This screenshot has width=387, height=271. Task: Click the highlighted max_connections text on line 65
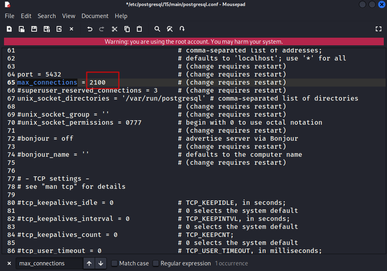pyautogui.click(x=47, y=83)
